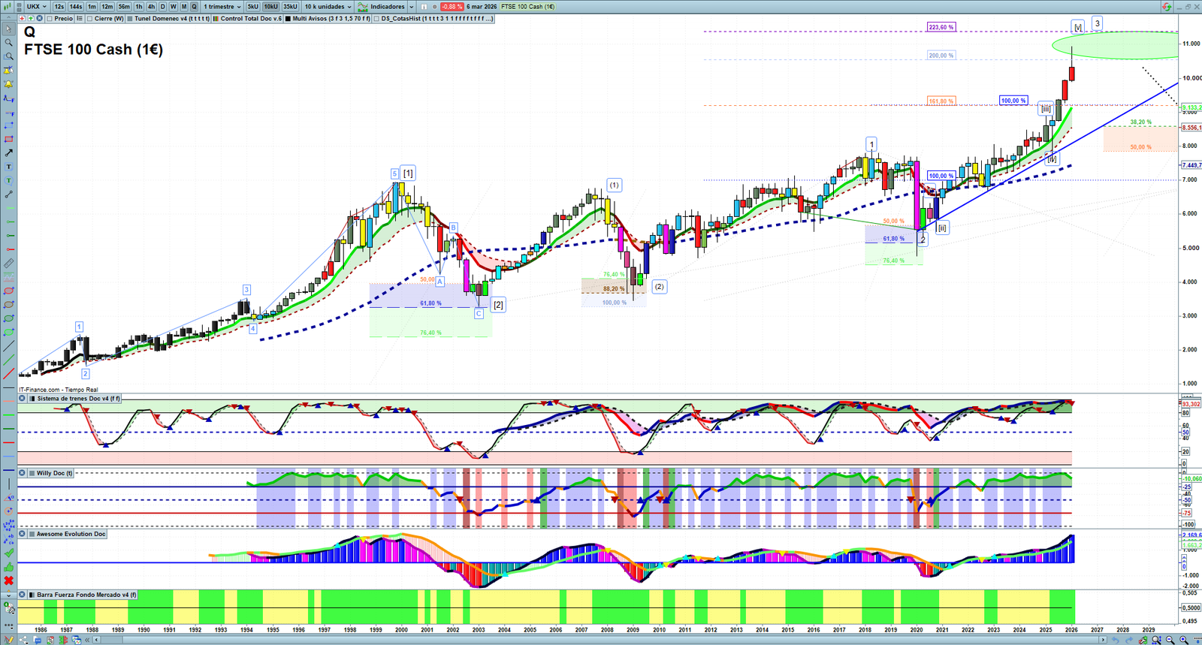
Task: Select the D daily timeframe button
Action: click(162, 7)
